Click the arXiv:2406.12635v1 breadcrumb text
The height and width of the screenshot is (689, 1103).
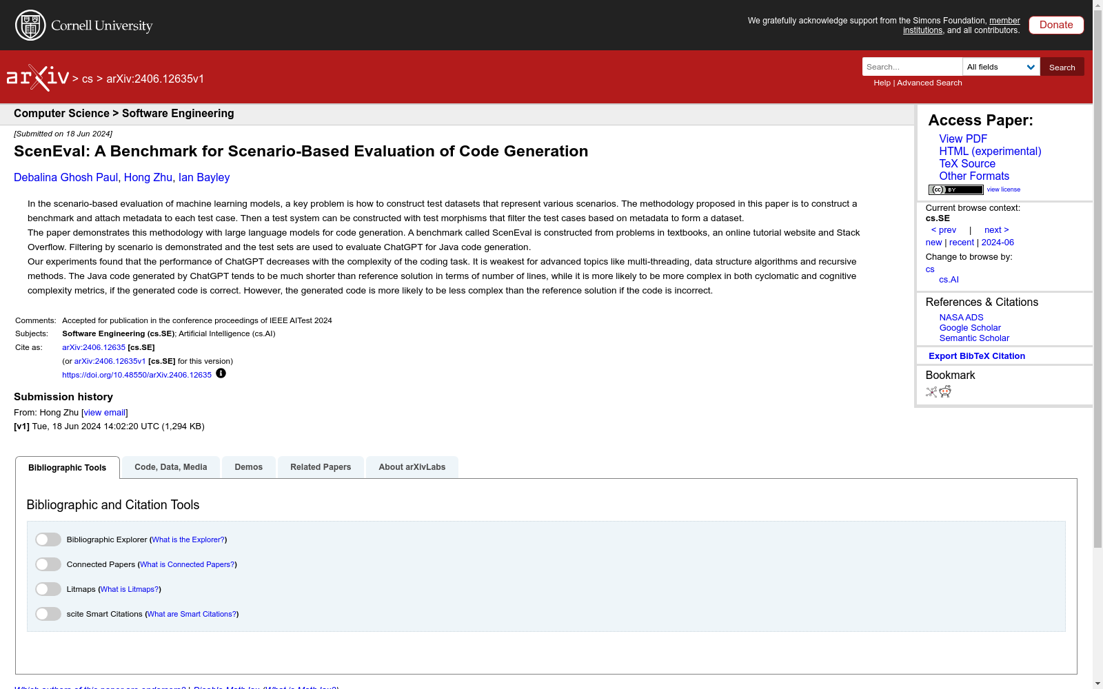click(155, 79)
